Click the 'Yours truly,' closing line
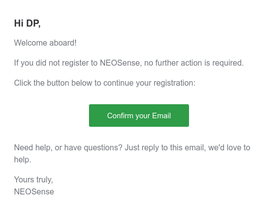The image size is (273, 223). (x=33, y=179)
